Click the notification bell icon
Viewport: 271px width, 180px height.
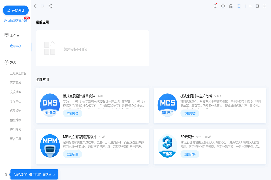point(215,6)
